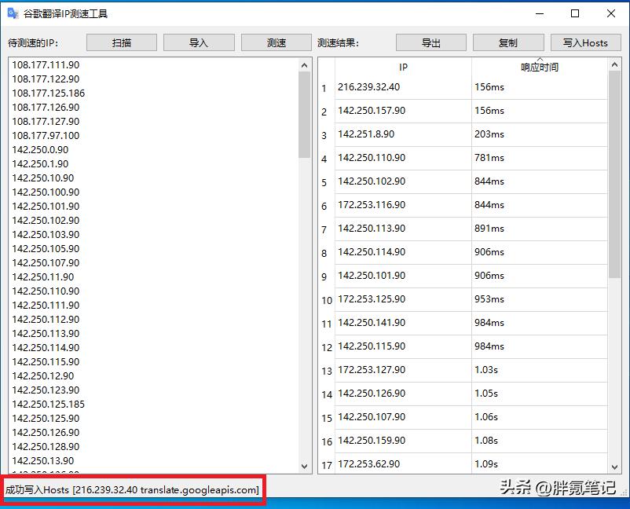
Task: Select result row 142.250.157.90
Action: (403, 111)
